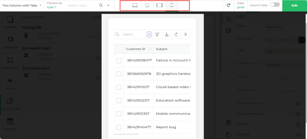Image resolution: width=307 pixels, height=139 pixels.
Task: Expand the user search dropdown arrow
Action: click(108, 5)
